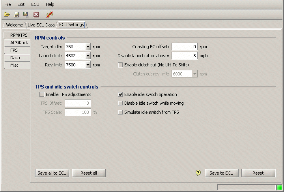Click the red X close file icon
The height and width of the screenshot is (192, 284).
[x=36, y=15]
